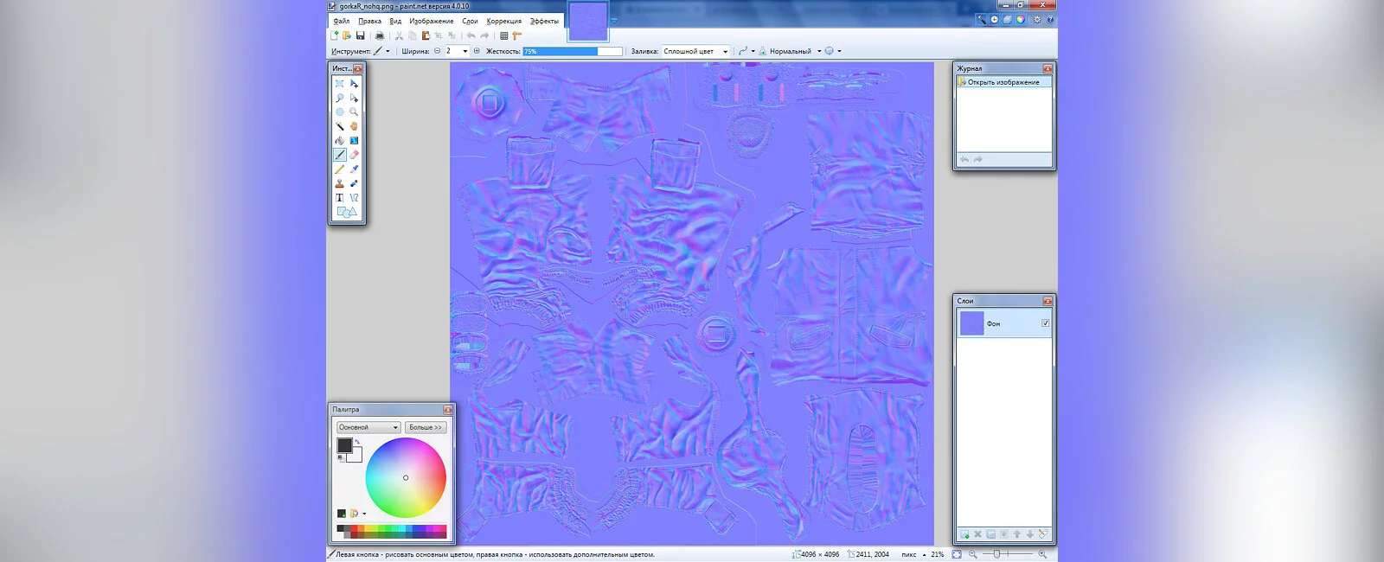Toggle visibility checkbox of Фон layer

coord(1045,323)
